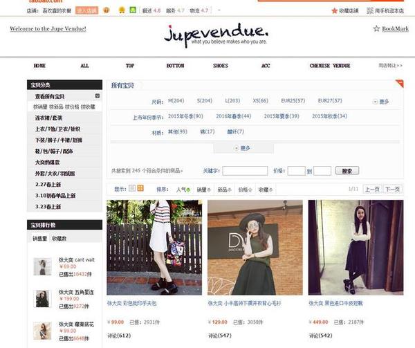Sort products by 价格 price
Screen dimensions: 415x348
pos(245,190)
